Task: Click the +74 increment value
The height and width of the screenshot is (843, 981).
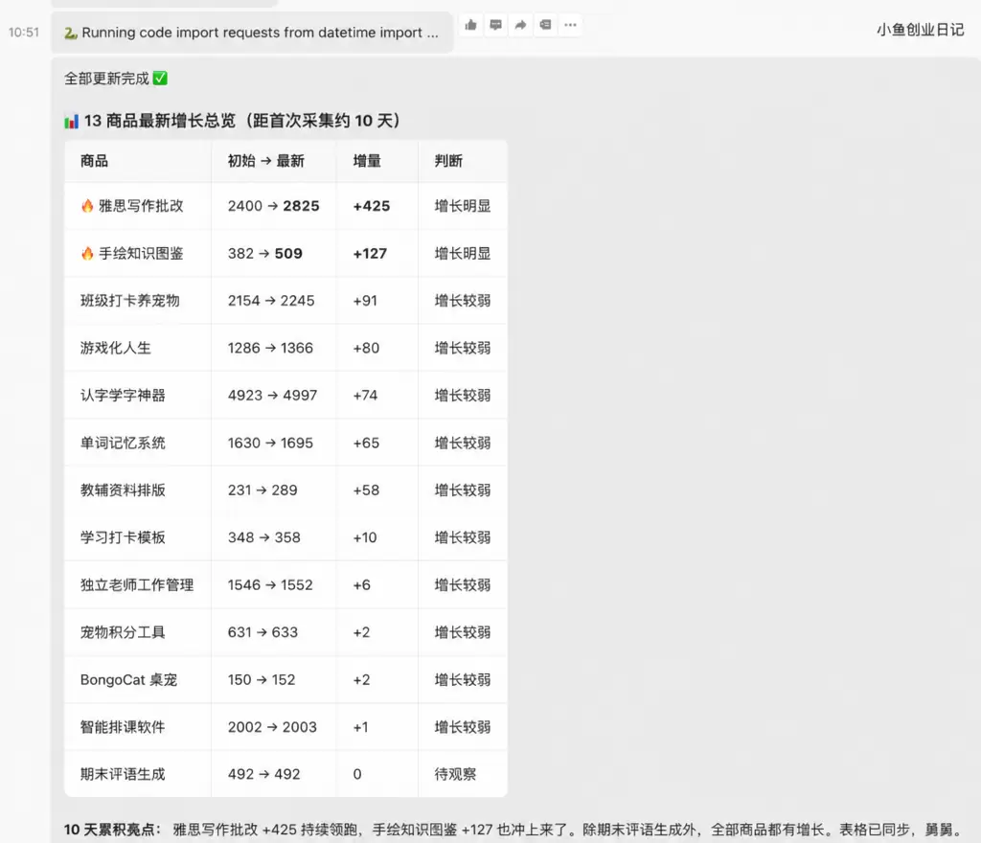Action: (365, 396)
